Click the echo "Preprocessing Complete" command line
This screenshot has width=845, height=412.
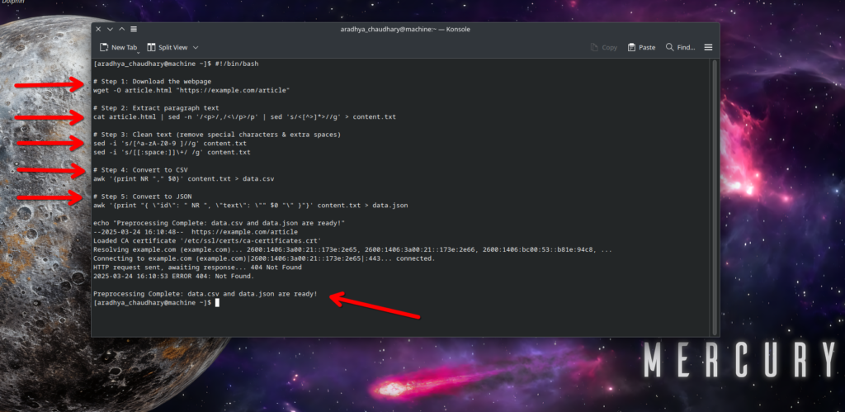tap(219, 223)
